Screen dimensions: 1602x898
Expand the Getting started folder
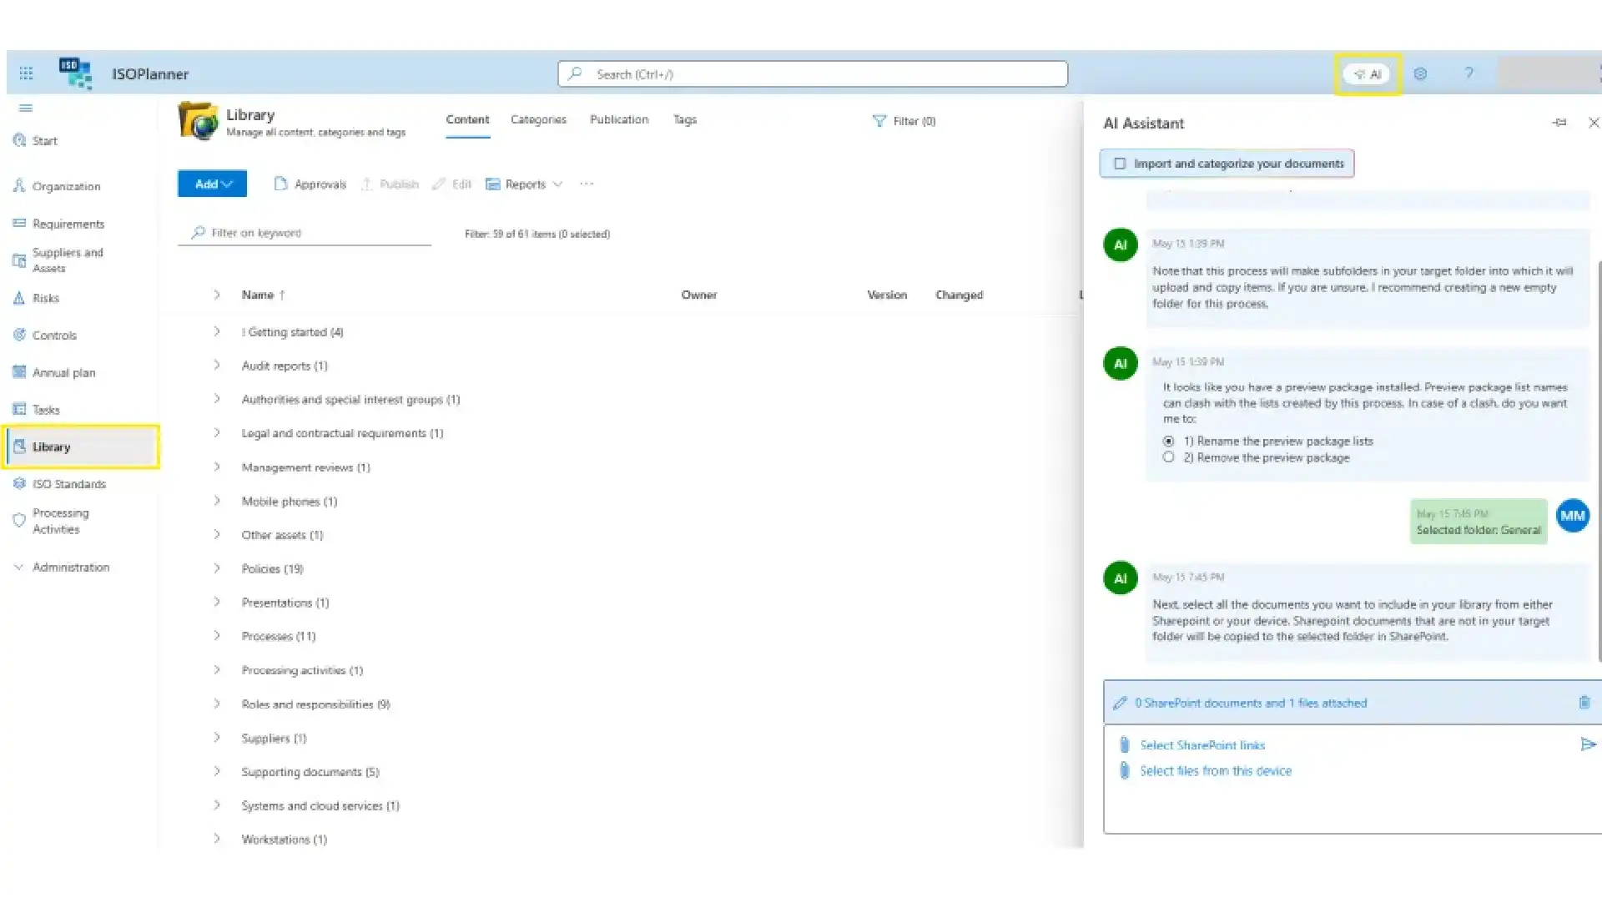coord(217,331)
